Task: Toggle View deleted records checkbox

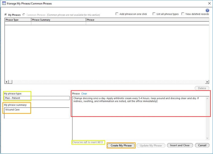Action: pyautogui.click(x=183, y=14)
